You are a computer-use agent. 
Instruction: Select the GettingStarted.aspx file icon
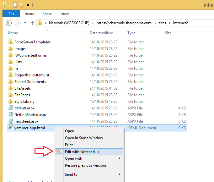[11, 114]
